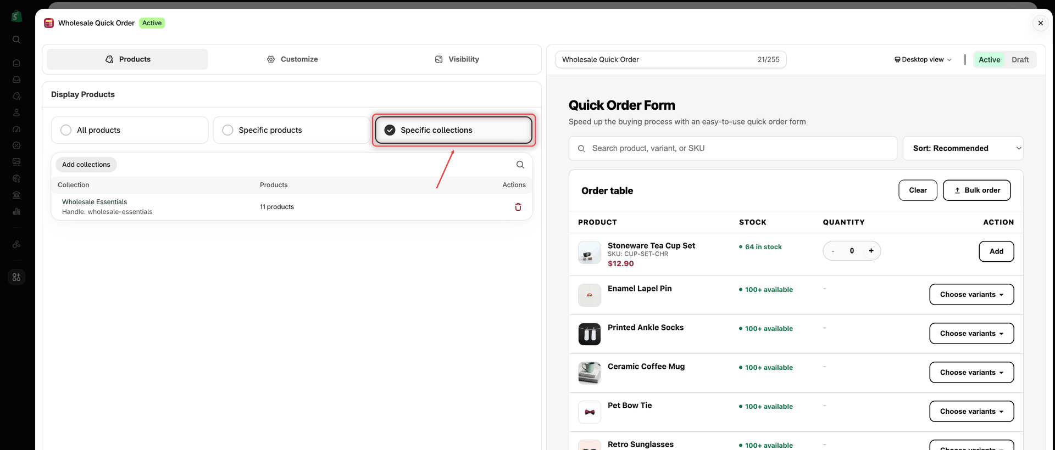Image resolution: width=1055 pixels, height=450 pixels.
Task: Switch to the Visibility tab
Action: (x=457, y=59)
